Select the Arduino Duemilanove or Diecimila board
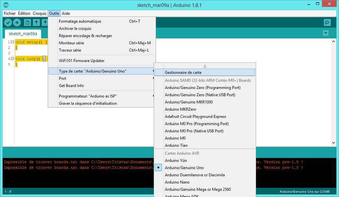Image resolution: width=339 pixels, height=197 pixels. (205, 175)
